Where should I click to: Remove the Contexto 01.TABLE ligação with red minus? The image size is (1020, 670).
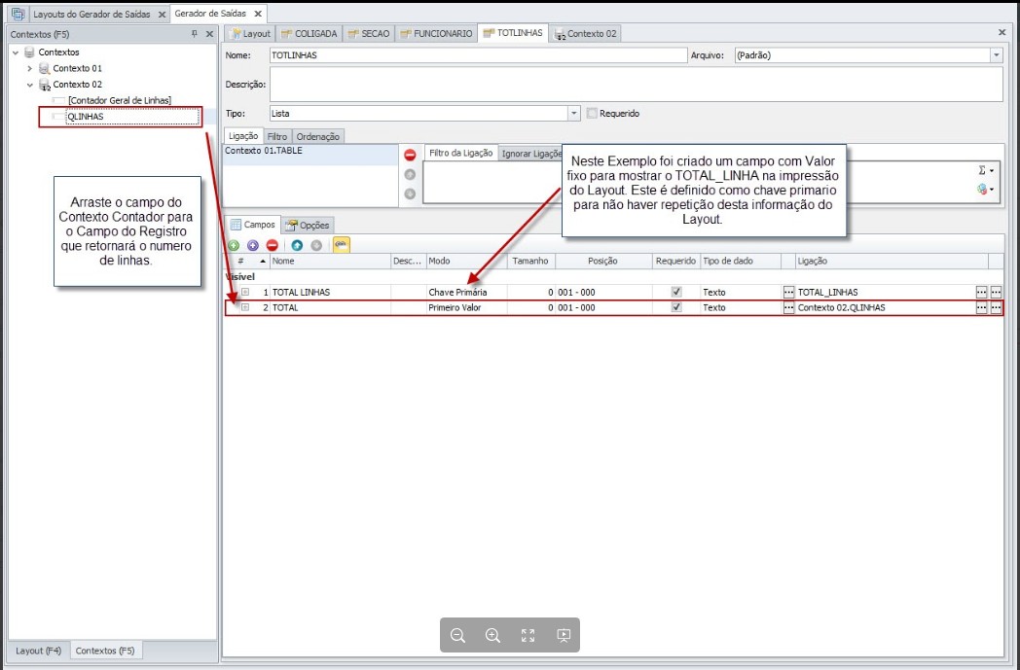[x=410, y=155]
